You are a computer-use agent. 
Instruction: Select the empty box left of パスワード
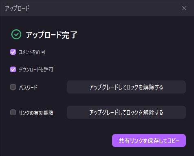click(13, 87)
